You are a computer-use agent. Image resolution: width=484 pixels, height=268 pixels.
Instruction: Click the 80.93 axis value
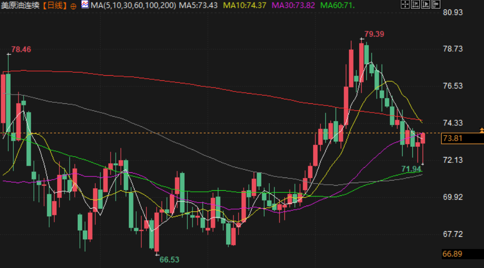(x=453, y=12)
